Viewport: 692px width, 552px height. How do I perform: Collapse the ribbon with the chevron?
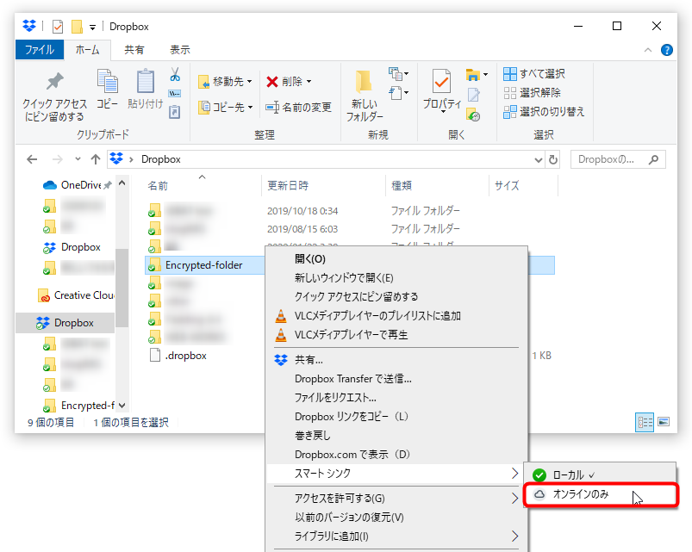click(648, 50)
